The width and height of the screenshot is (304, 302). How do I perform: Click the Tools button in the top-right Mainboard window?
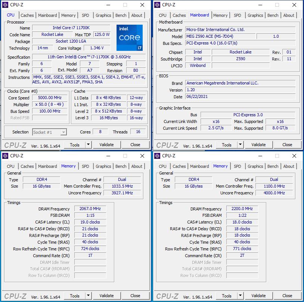[x=227, y=145]
